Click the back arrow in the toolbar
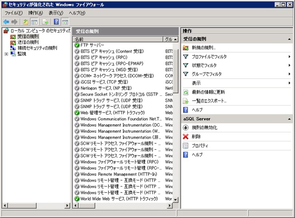 click(6, 22)
